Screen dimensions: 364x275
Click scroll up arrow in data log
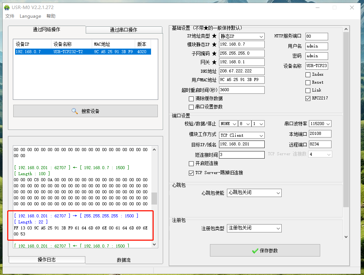coord(154,150)
